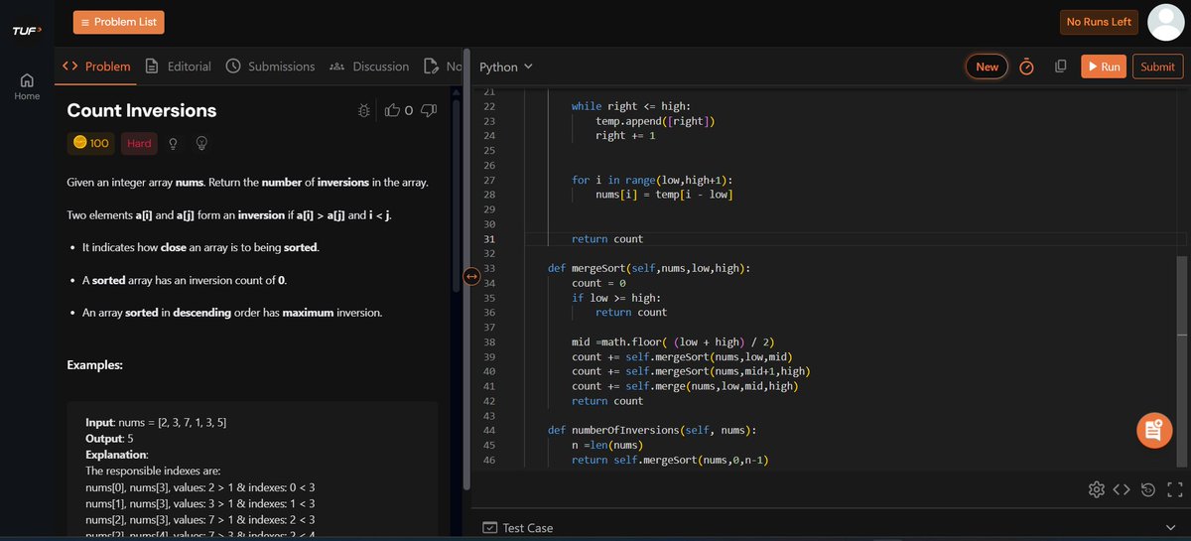This screenshot has height=541, width=1191.
Task: Show the first hint (small lightbulb)
Action: click(x=174, y=144)
